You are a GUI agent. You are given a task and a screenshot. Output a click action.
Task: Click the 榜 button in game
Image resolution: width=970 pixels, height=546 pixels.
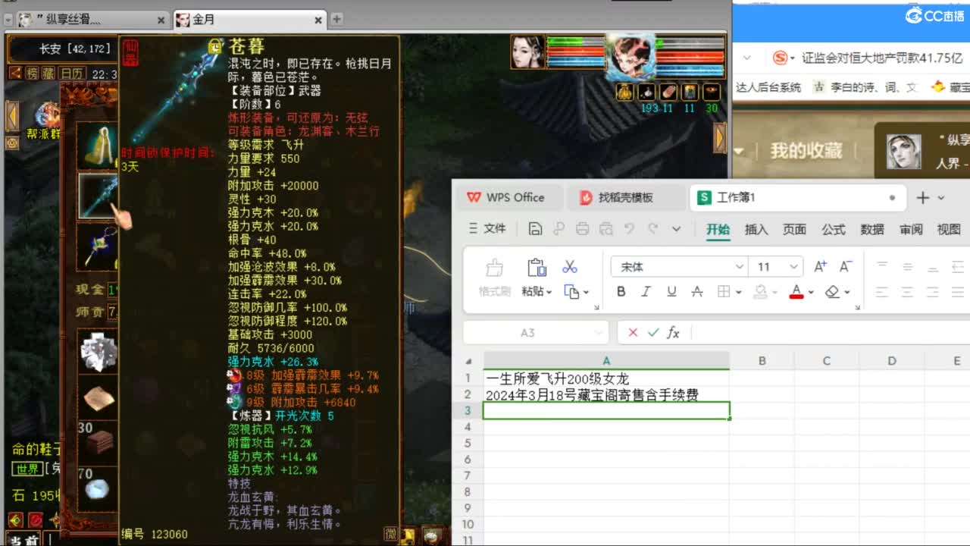(32, 74)
